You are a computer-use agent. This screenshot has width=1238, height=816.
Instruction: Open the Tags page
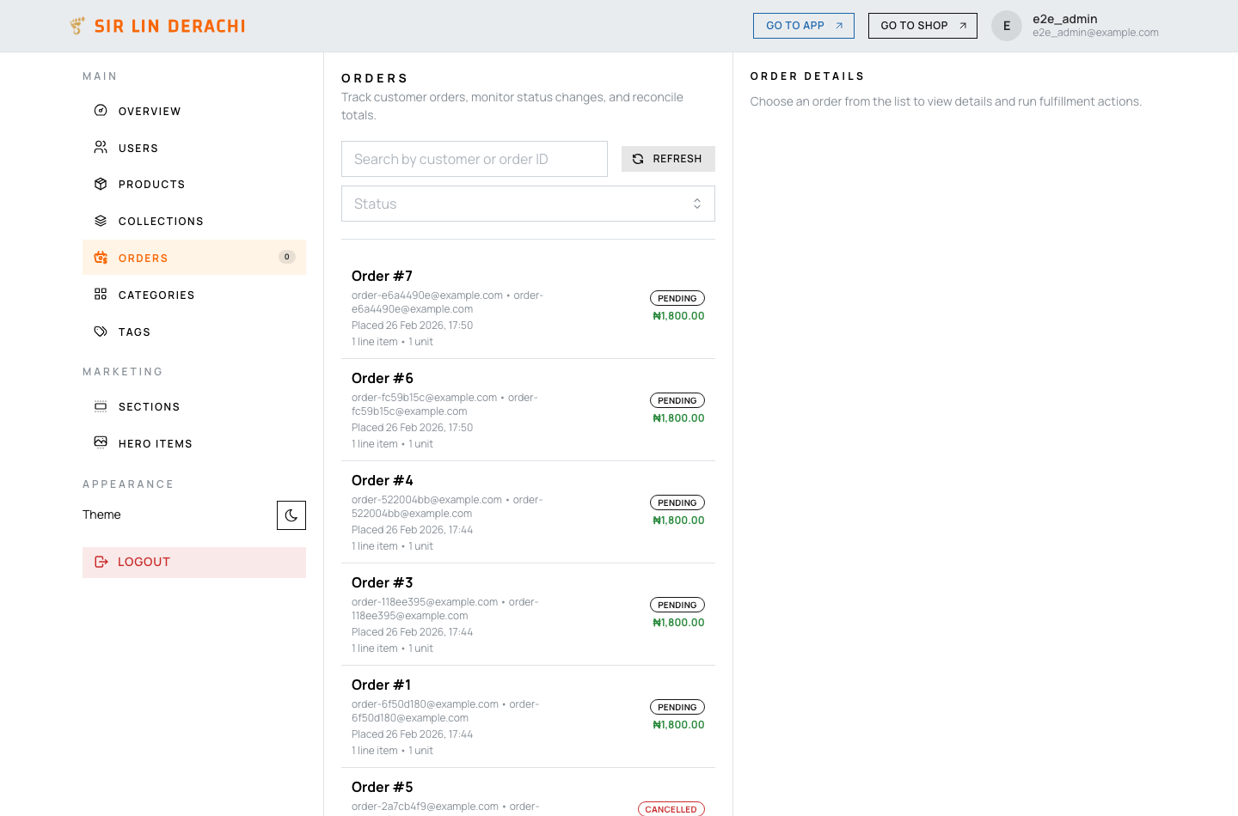tap(194, 332)
